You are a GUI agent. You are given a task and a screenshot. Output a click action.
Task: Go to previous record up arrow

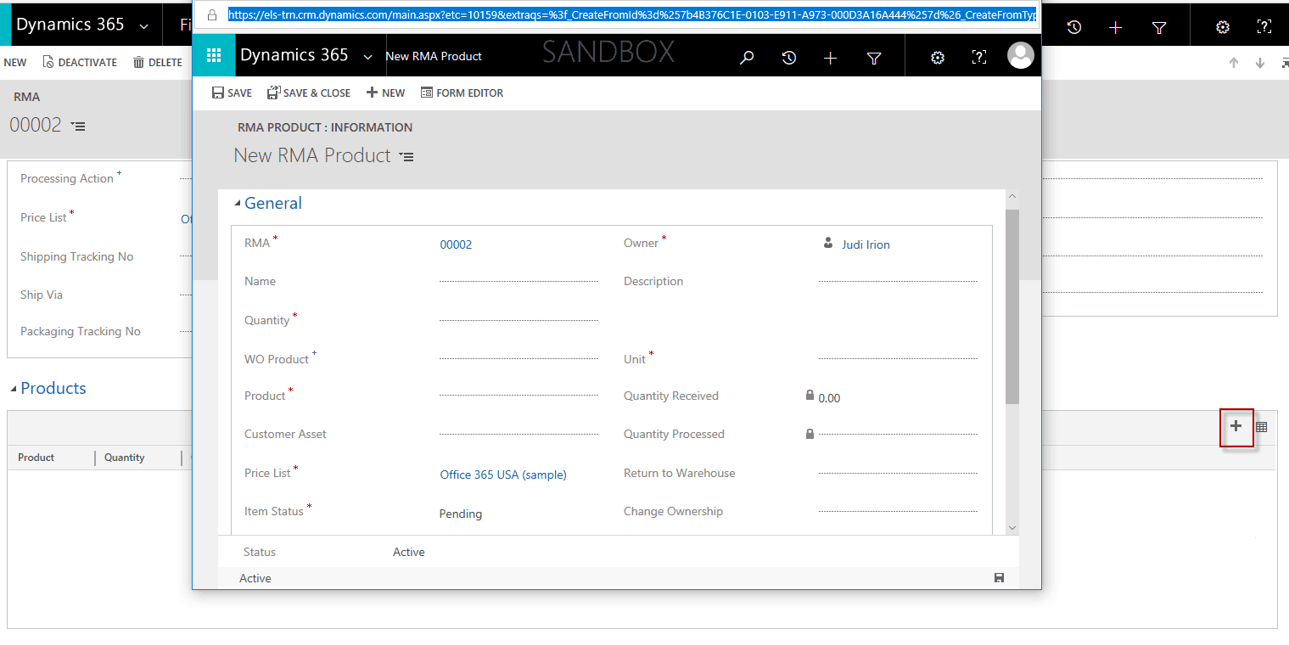click(x=1234, y=63)
